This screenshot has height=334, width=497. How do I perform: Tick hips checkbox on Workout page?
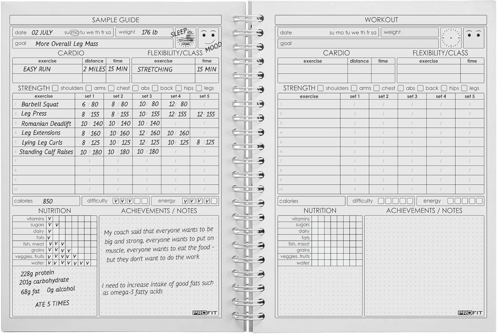coord(444,88)
